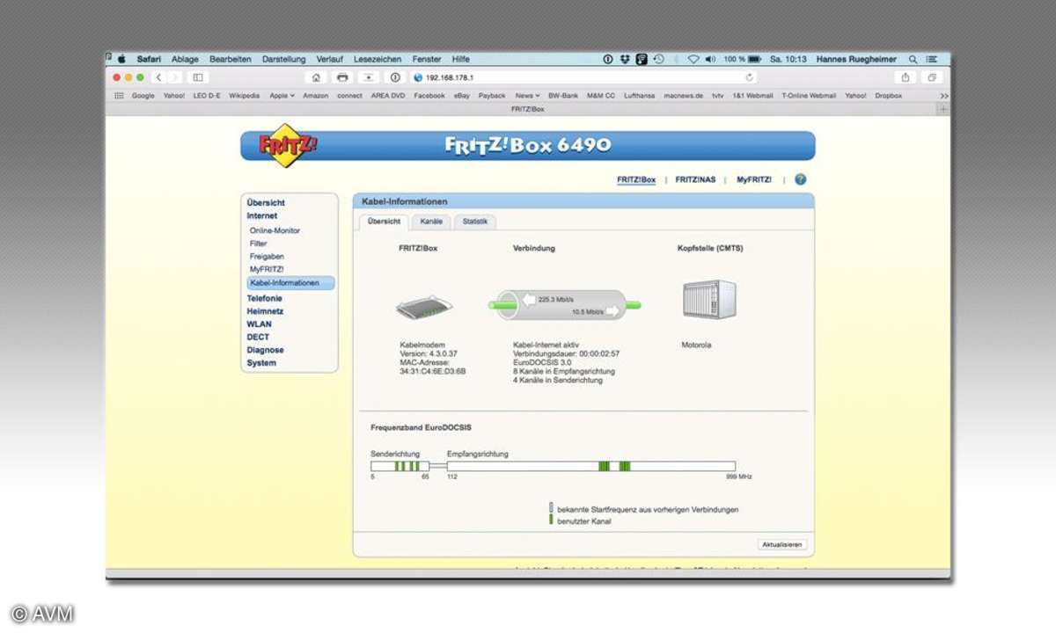Open the Wi-Fi status menu
The height and width of the screenshot is (633, 1056).
pyautogui.click(x=693, y=59)
